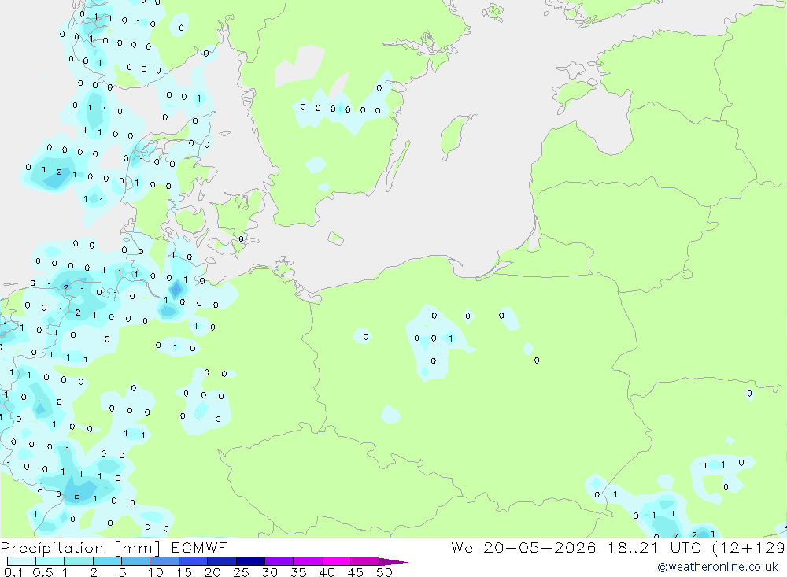Open the weatheronline.co.uk copyright link
Image resolution: width=787 pixels, height=577 pixels.
718,567
